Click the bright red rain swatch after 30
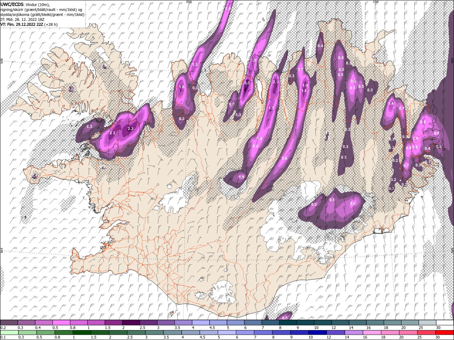This screenshot has width=454, height=340. (444, 333)
